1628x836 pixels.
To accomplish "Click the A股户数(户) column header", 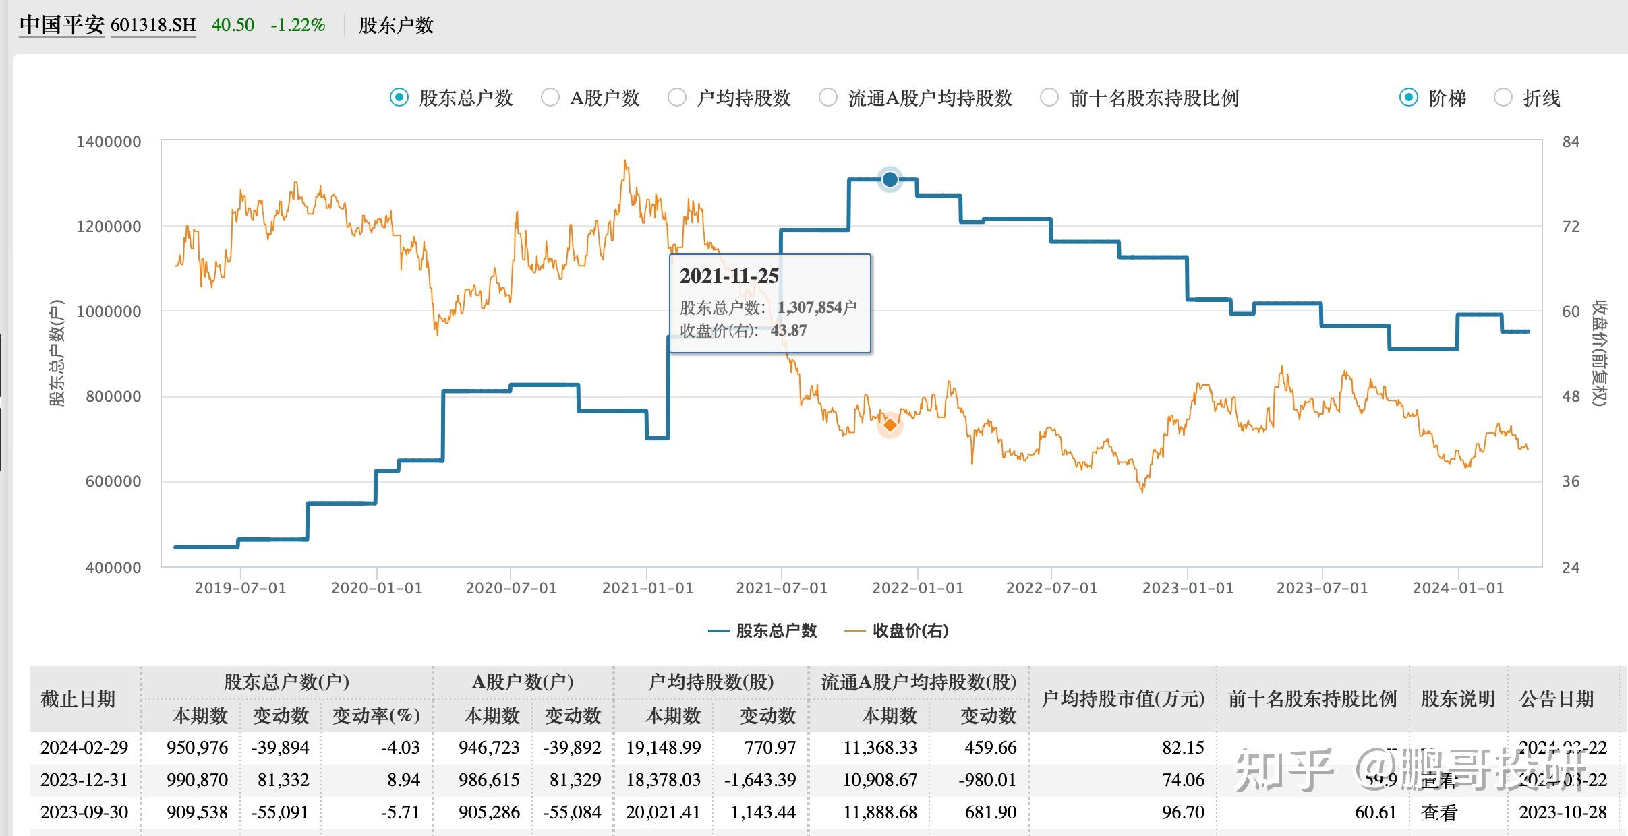I will pyautogui.click(x=523, y=682).
